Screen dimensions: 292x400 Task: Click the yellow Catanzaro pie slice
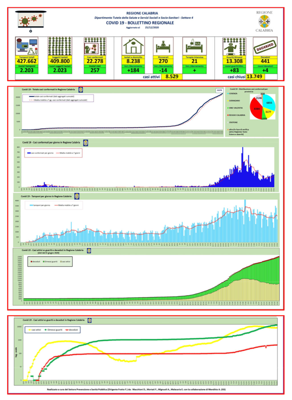(269, 113)
